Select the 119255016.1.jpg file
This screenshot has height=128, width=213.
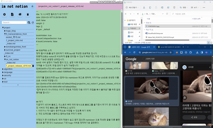(x=154, y=26)
